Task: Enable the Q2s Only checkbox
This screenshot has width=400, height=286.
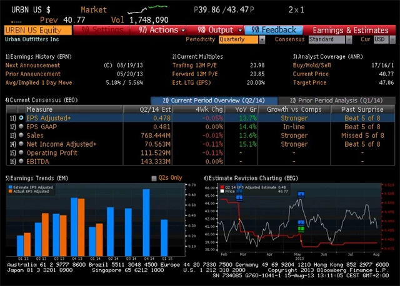Action: [154, 178]
